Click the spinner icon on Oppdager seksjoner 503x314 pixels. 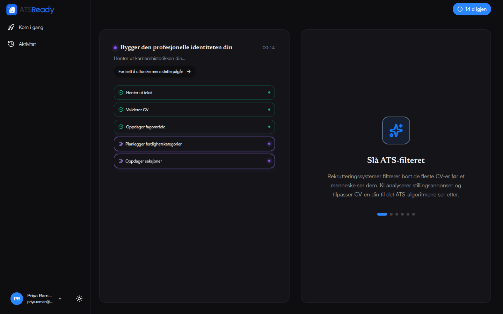pos(121,161)
